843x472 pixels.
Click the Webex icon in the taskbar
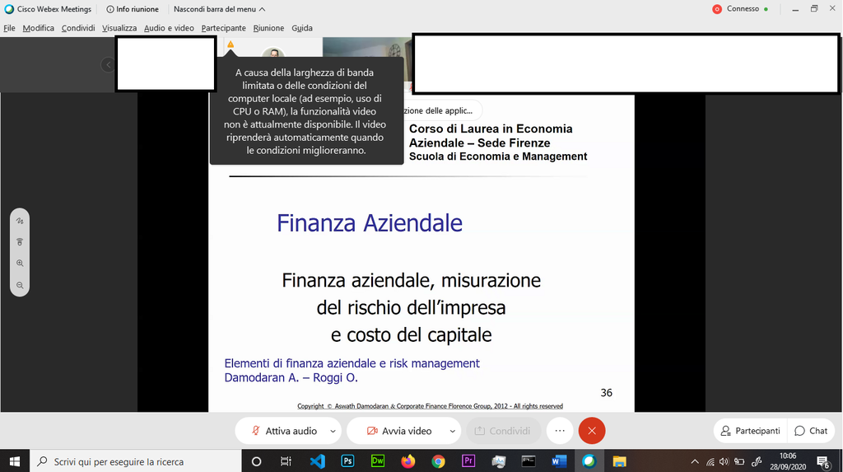click(589, 461)
